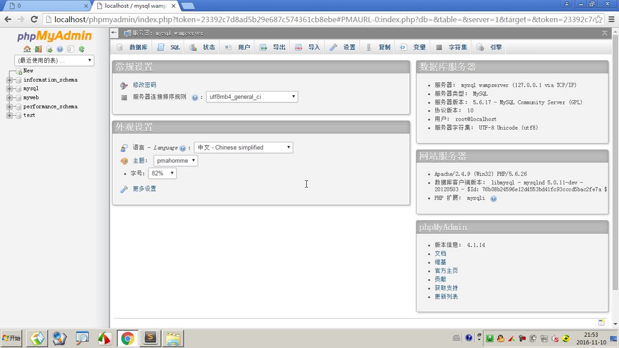
Task: Expand the information_schema database node
Action: [x=10, y=80]
